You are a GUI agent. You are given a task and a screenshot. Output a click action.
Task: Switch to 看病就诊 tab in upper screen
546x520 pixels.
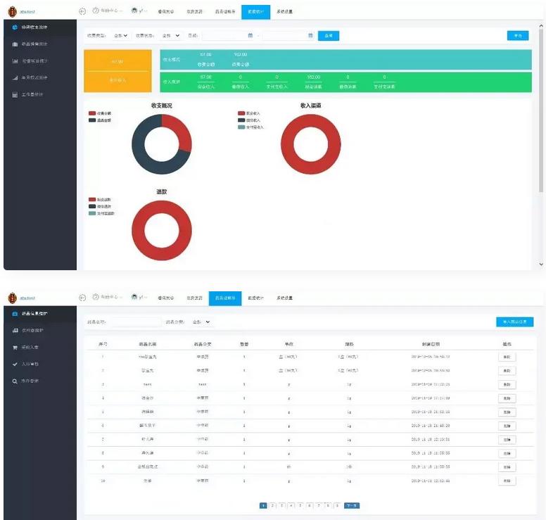166,11
